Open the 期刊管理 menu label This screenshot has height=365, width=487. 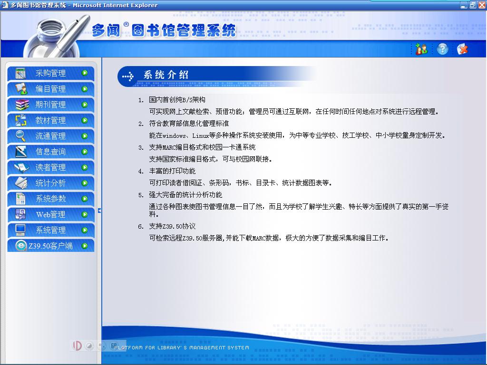[x=50, y=105]
